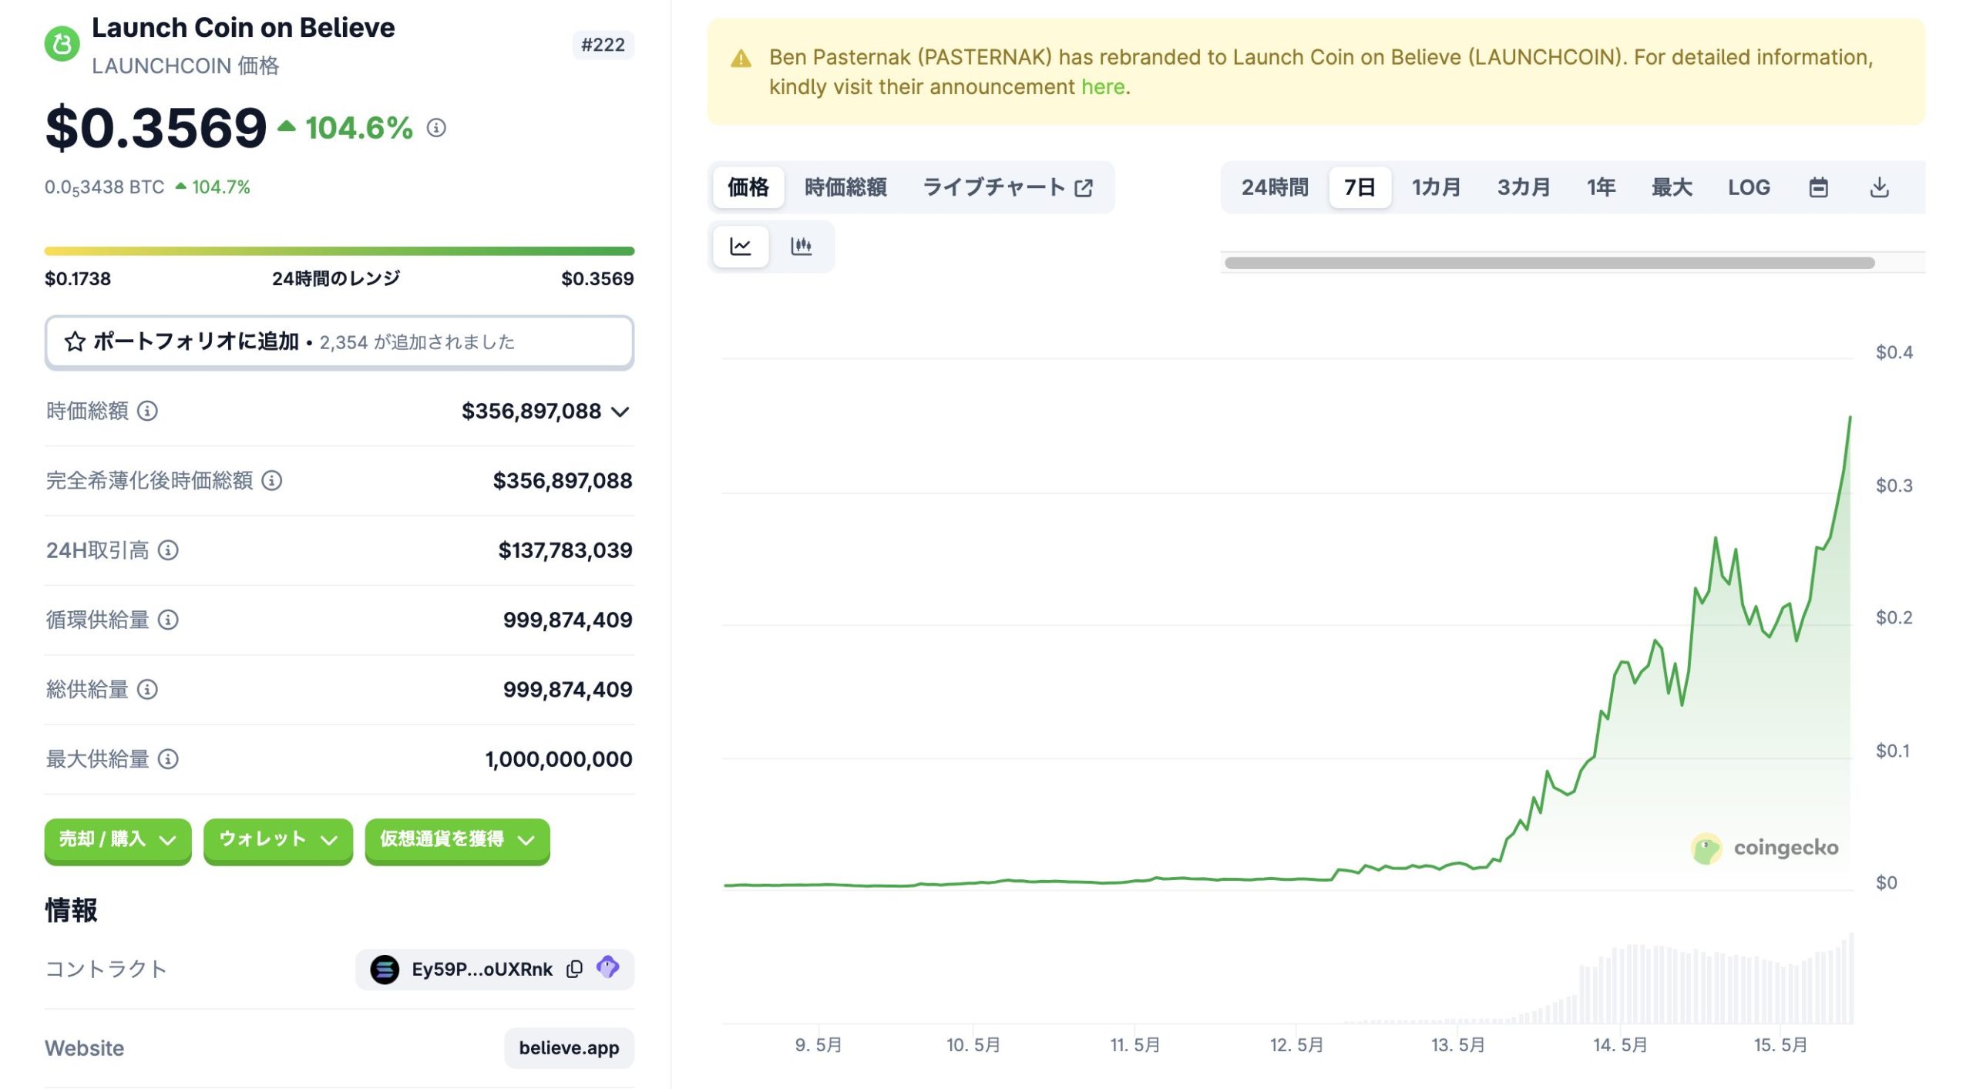Click the #222 rank badge
The image size is (1973, 1089).
(x=603, y=45)
